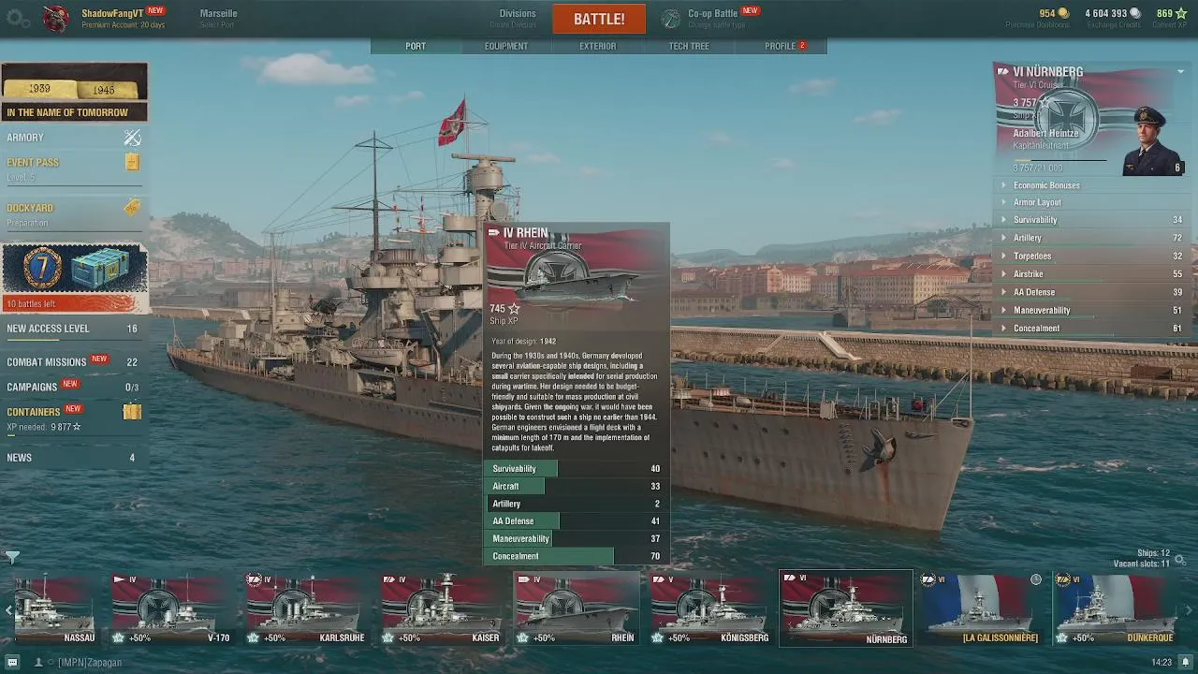The image size is (1198, 674).
Task: Open the Event Pass ticket icon
Action: (x=132, y=162)
